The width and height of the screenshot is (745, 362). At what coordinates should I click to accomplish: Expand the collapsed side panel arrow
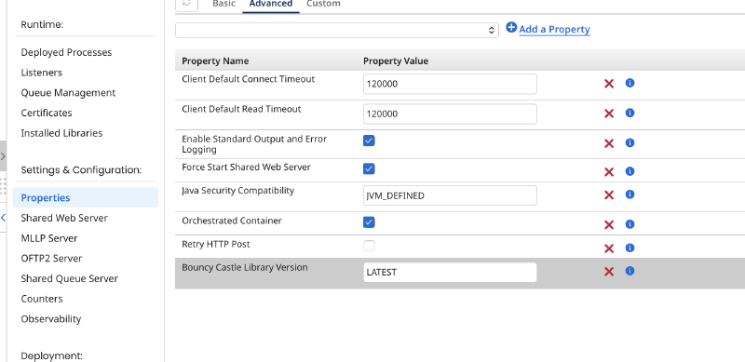pos(3,155)
